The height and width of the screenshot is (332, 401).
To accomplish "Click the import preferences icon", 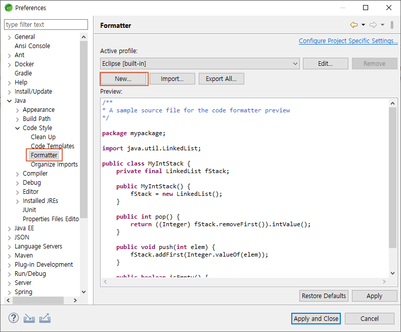I will (x=29, y=318).
